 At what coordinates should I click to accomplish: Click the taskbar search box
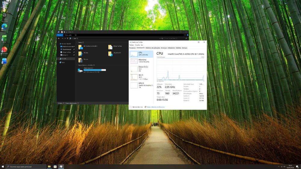[x=26, y=167]
